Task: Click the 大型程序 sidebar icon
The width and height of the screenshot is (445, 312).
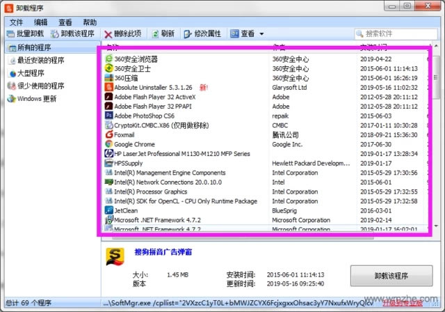Action: pyautogui.click(x=12, y=73)
